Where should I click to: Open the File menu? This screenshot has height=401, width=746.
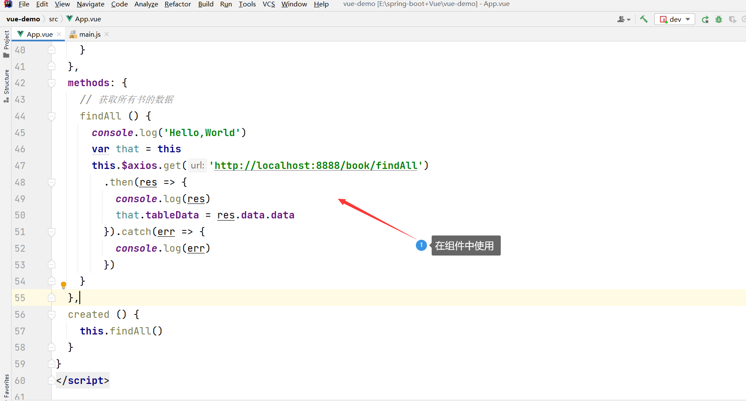(x=24, y=4)
